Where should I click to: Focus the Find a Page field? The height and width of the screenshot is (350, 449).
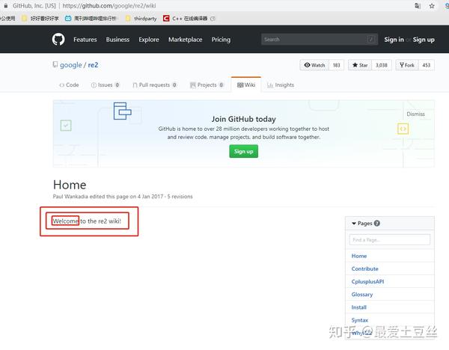[x=390, y=239]
